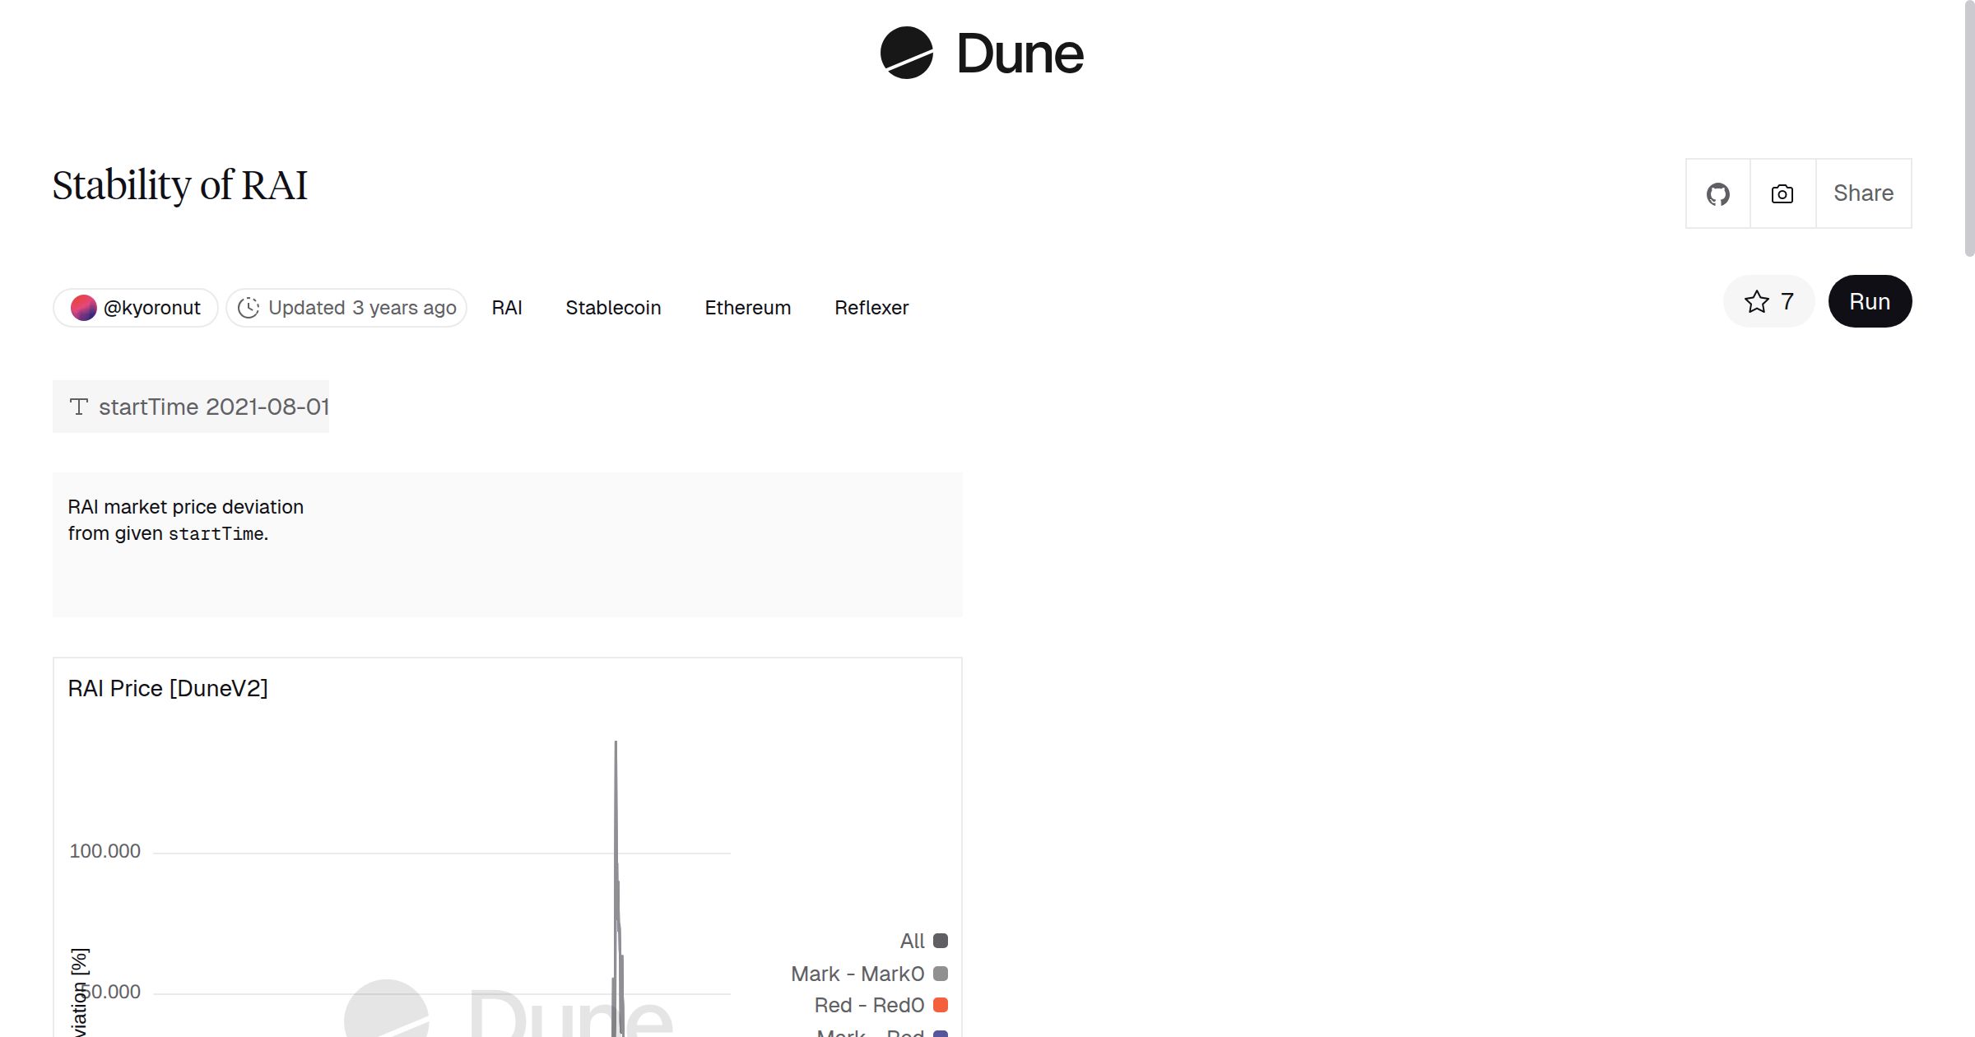The image size is (1975, 1037).
Task: Open the GitHub icon button
Action: 1717,194
